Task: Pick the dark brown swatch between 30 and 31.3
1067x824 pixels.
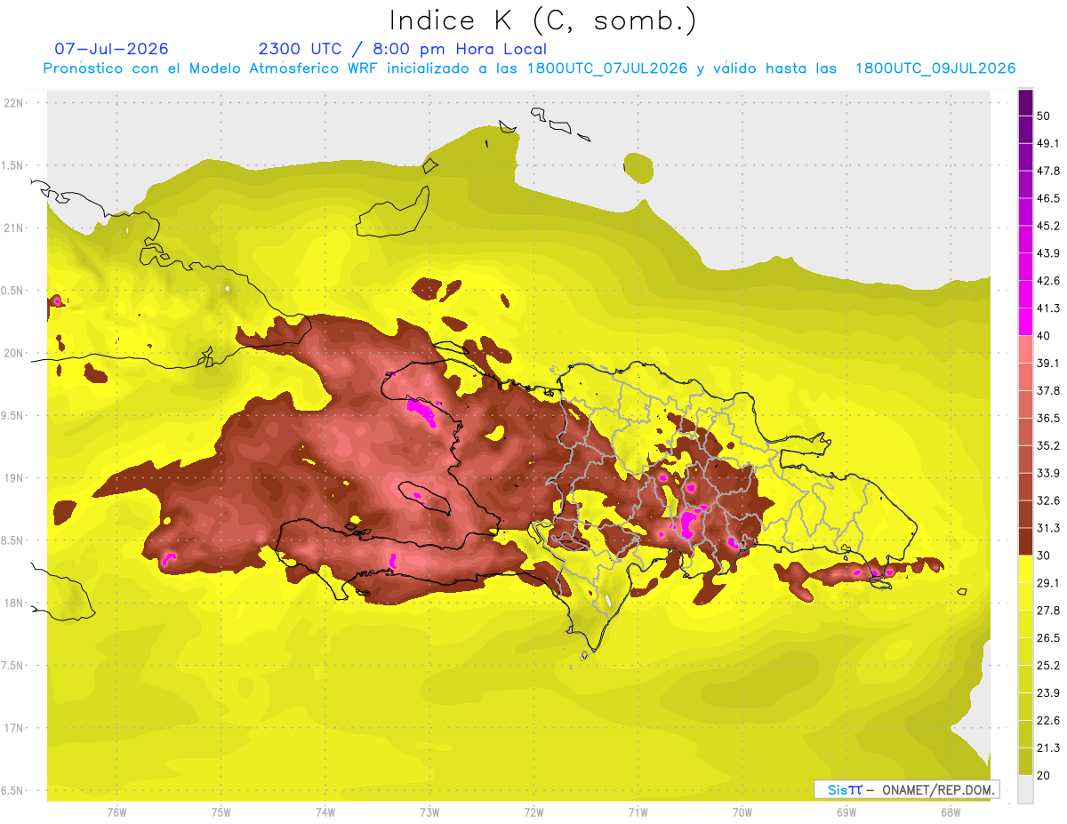Action: (x=1025, y=541)
